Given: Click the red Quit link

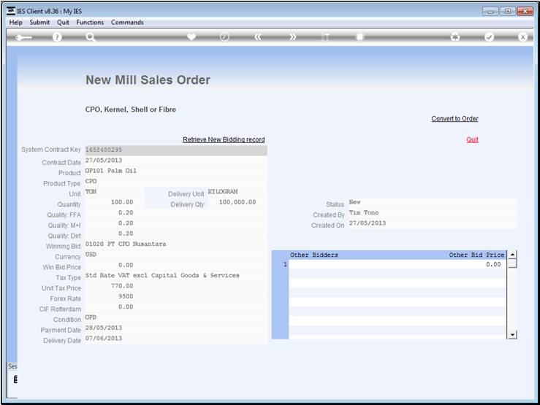Looking at the screenshot, I should pyautogui.click(x=472, y=139).
